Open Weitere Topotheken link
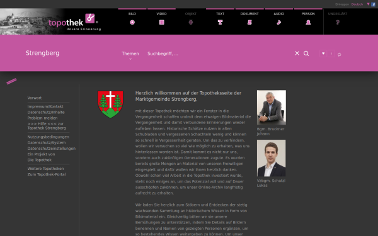Image resolution: width=378 pixels, height=236 pixels. [45, 169]
